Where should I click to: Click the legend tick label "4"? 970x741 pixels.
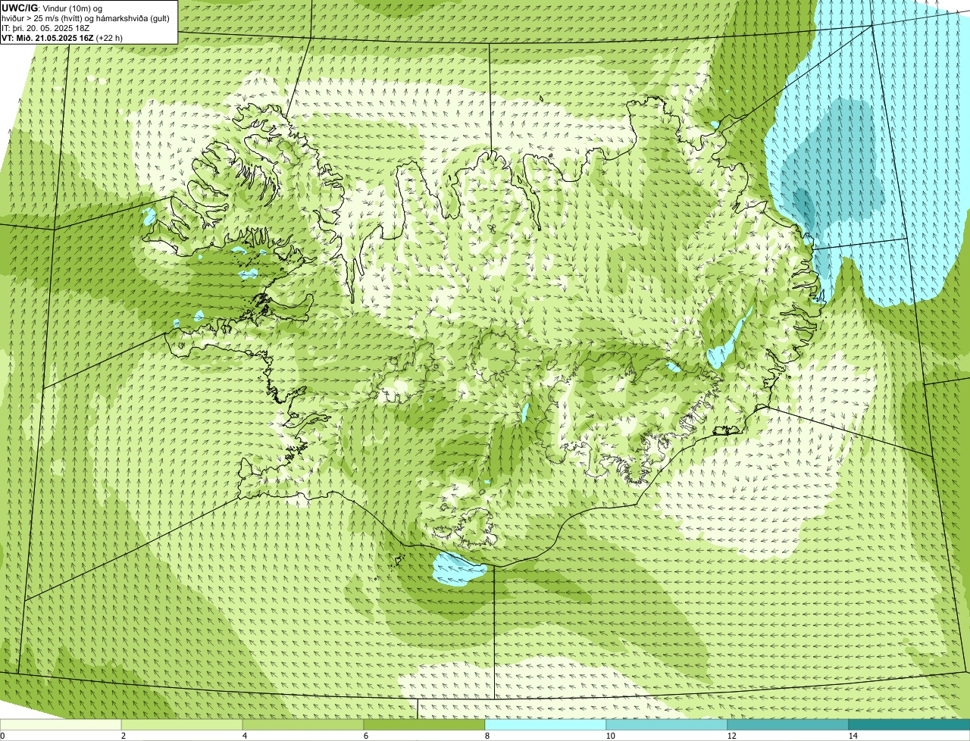pyautogui.click(x=244, y=736)
